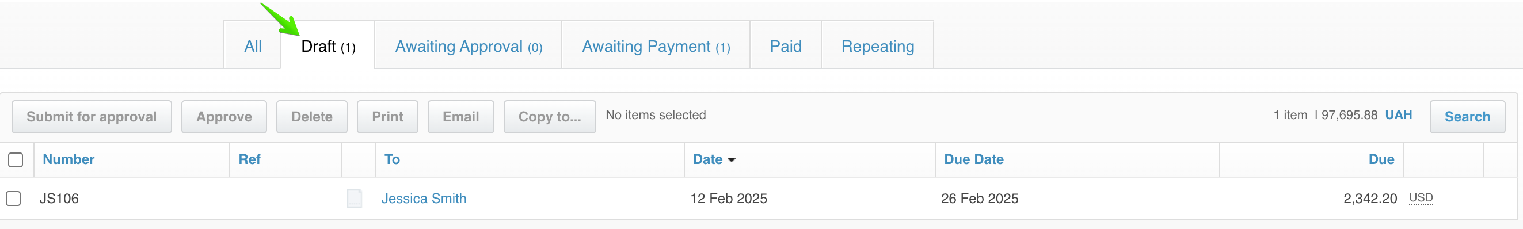Click the Date sort arrow icon

point(732,160)
